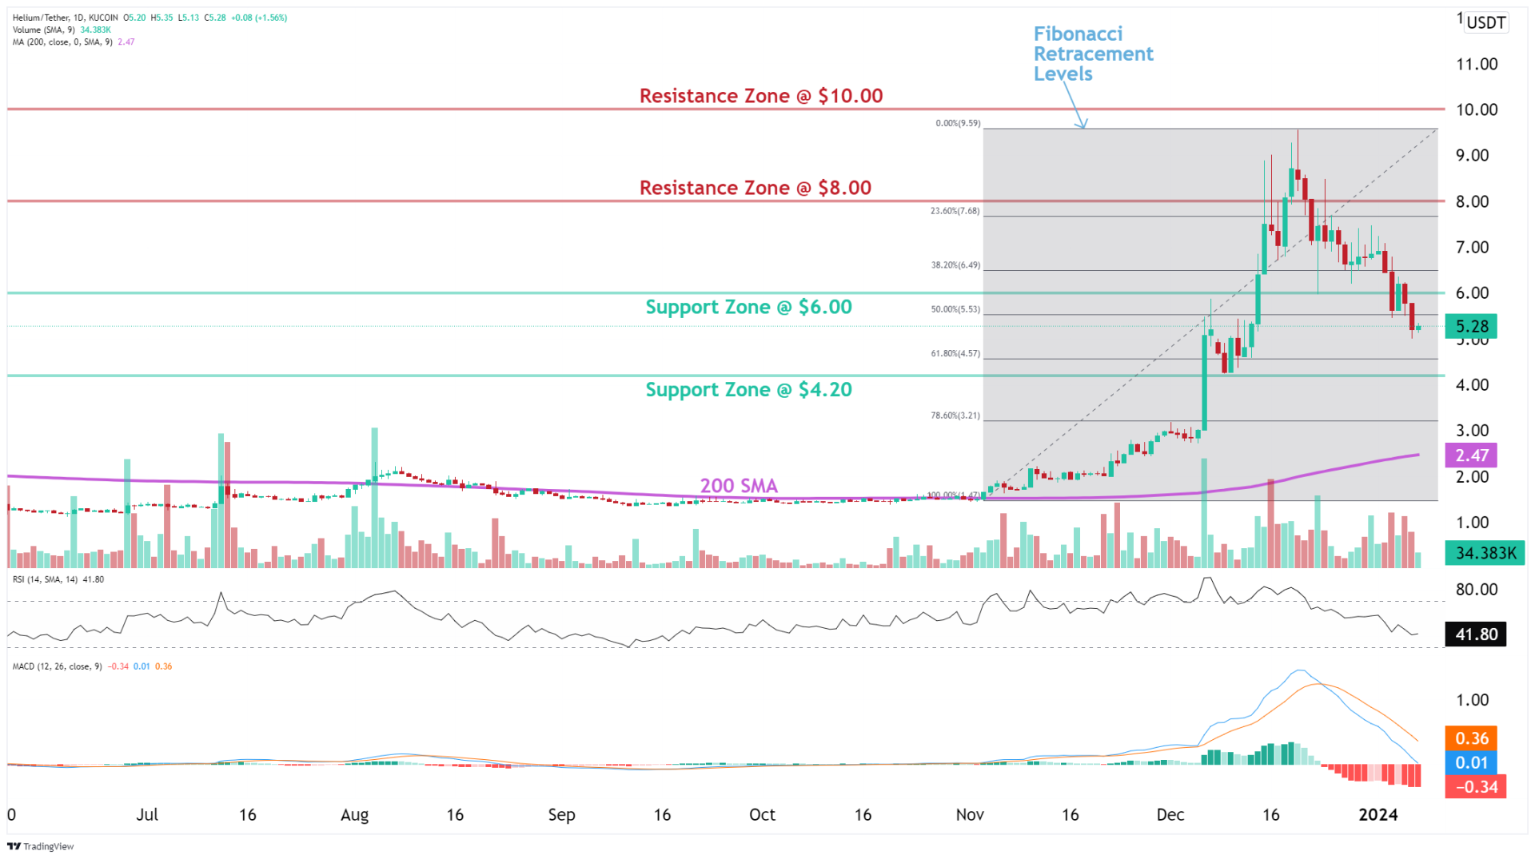Click the orange 0.36 MACD signal tag
The image size is (1535, 859).
click(x=1471, y=738)
